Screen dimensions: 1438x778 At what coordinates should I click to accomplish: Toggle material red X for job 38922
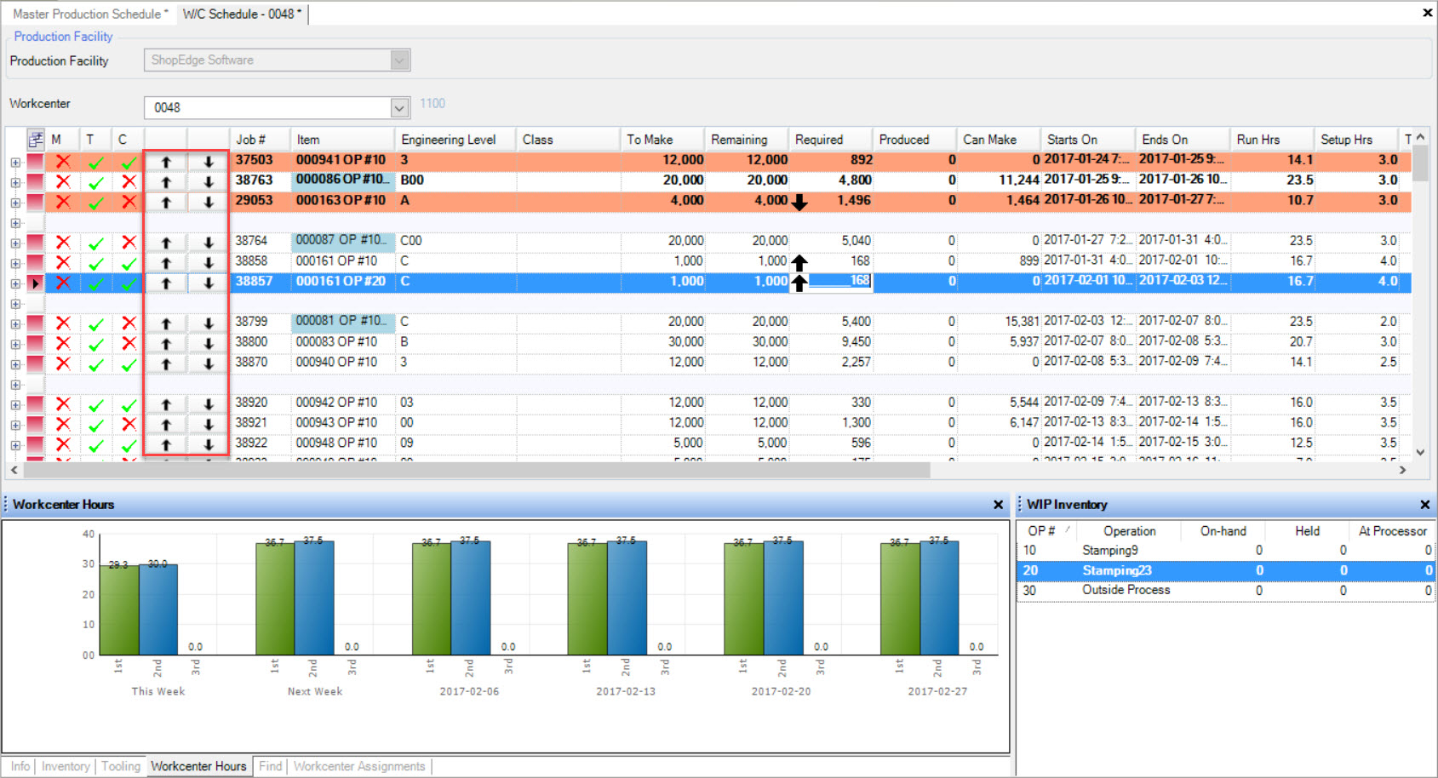(63, 443)
